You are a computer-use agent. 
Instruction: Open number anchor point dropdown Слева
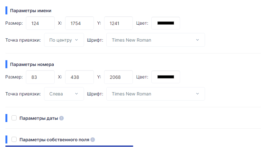click(x=64, y=94)
